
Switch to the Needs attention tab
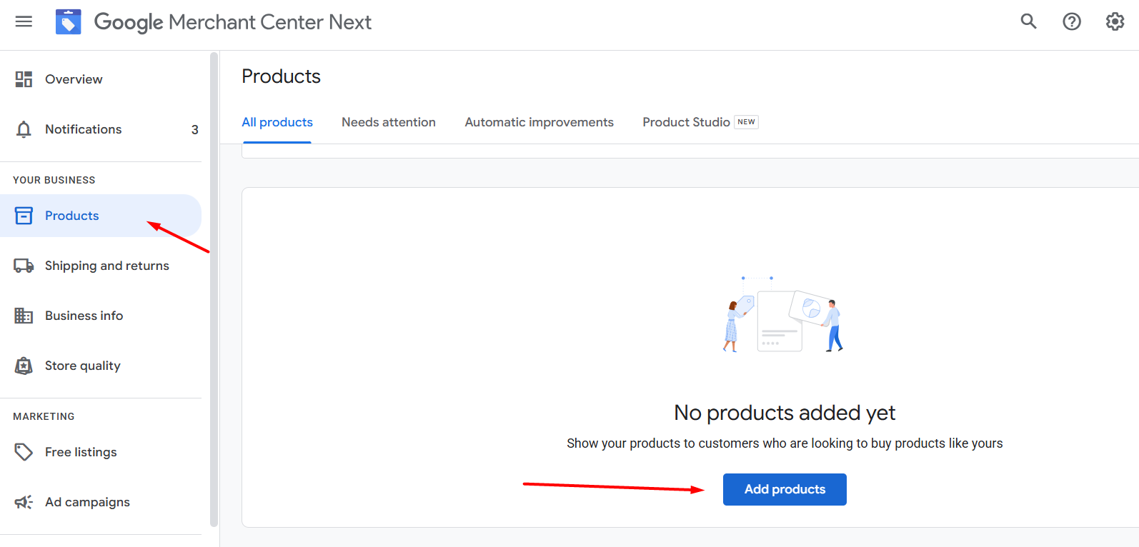pos(389,122)
